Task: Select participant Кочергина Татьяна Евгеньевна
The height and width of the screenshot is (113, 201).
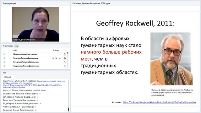Action: pyautogui.click(x=26, y=62)
